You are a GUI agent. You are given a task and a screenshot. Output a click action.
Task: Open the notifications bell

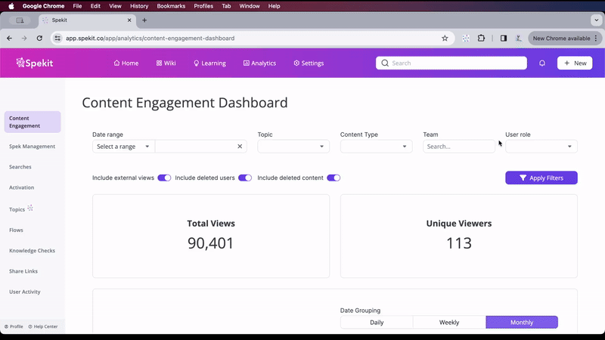tap(542, 63)
